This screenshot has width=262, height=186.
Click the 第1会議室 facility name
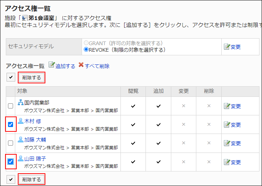41,18
